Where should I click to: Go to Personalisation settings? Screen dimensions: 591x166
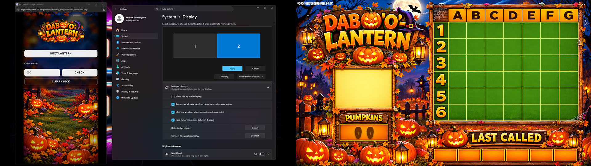pyautogui.click(x=136, y=55)
